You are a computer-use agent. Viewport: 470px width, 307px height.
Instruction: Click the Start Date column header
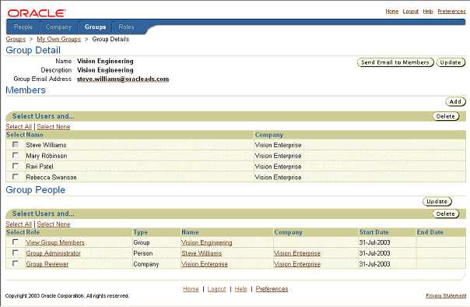click(374, 232)
